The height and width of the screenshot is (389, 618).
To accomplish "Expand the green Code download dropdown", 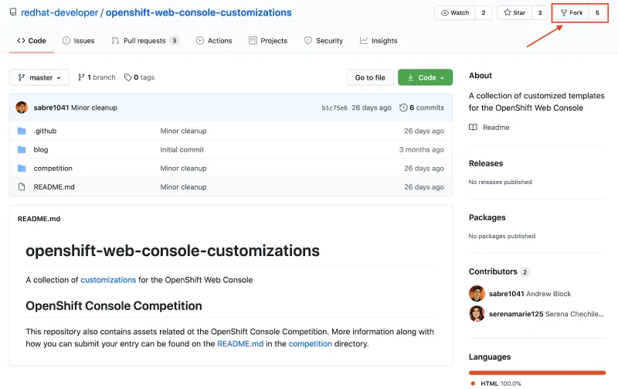I will [x=425, y=77].
